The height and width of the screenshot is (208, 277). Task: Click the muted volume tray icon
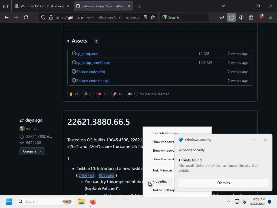click(244, 201)
